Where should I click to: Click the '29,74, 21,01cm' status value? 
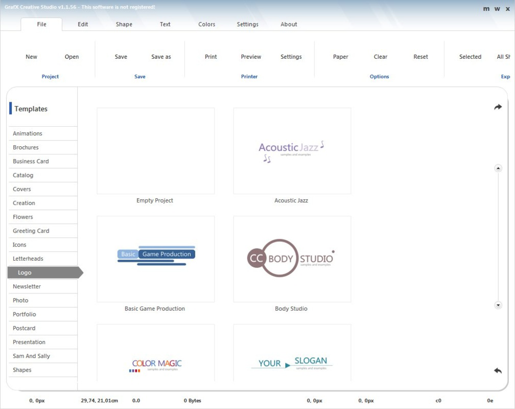[99, 401]
